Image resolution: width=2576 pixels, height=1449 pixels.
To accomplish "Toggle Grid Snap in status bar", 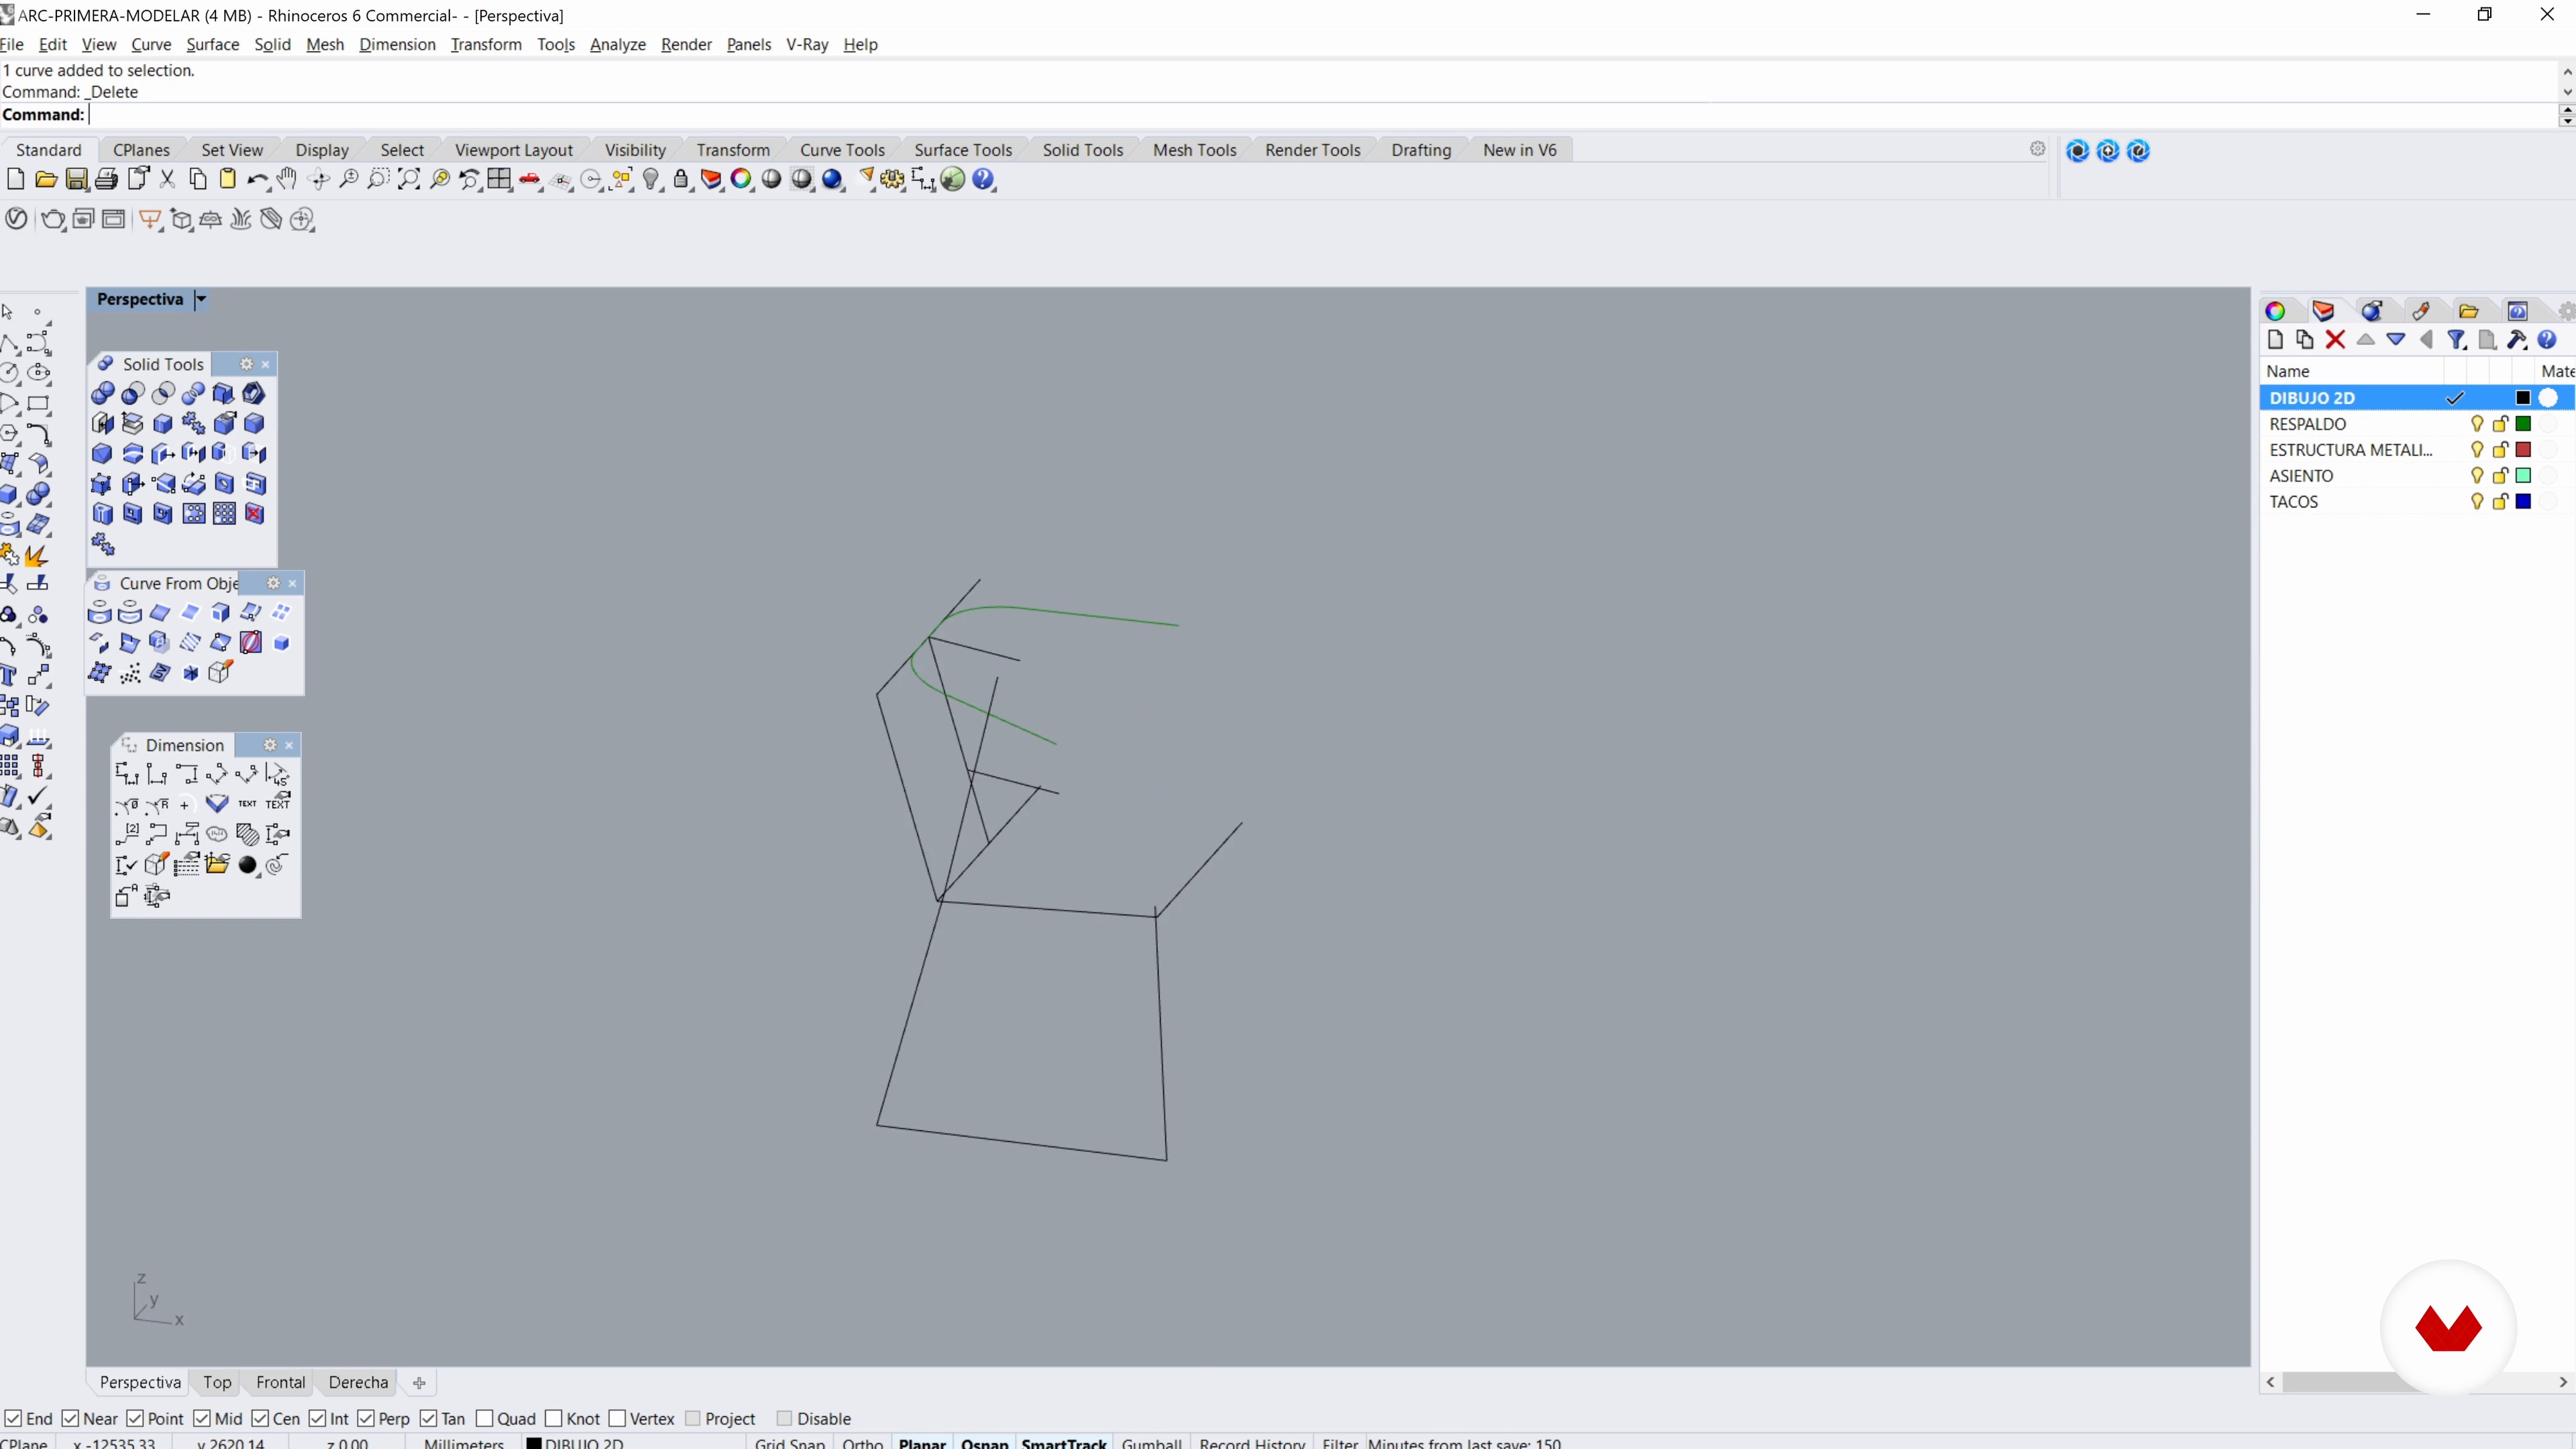I will tap(789, 1442).
